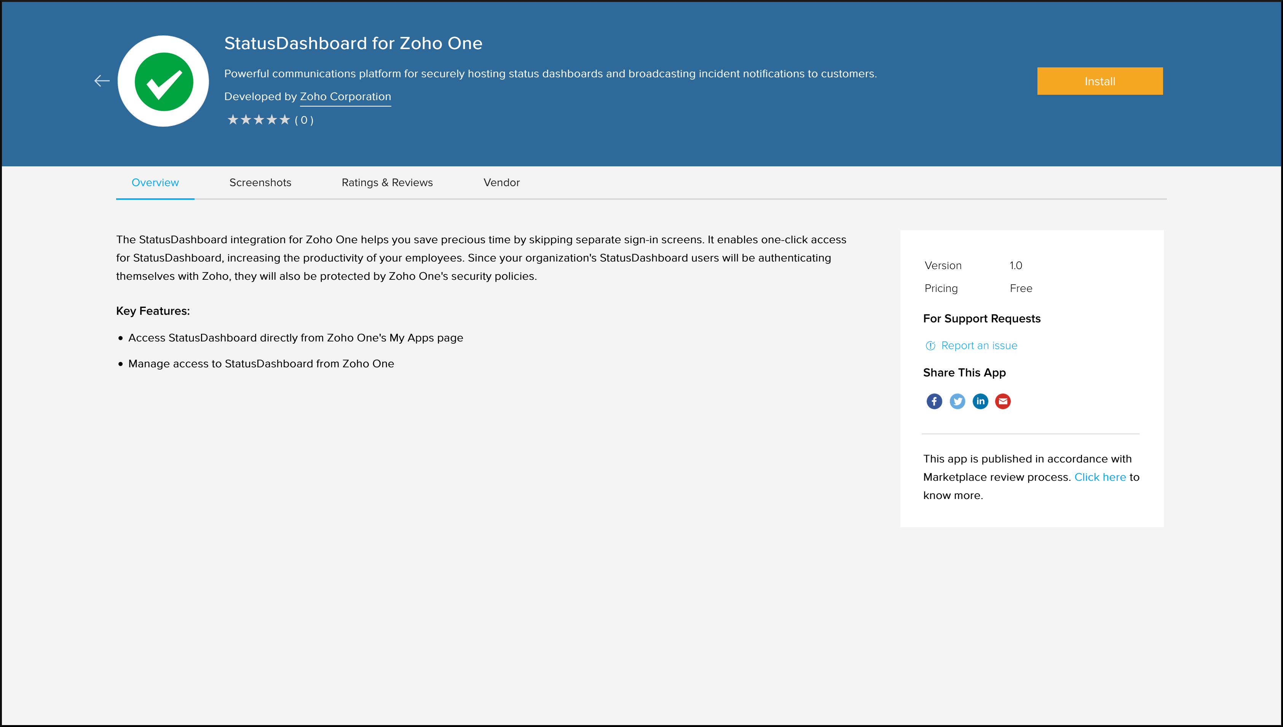Share app via Email icon

(1003, 401)
